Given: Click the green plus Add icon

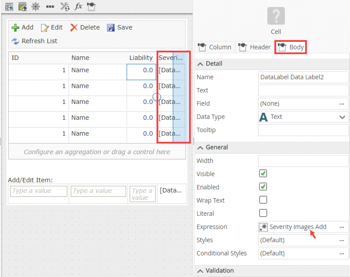Looking at the screenshot, I should [15, 27].
